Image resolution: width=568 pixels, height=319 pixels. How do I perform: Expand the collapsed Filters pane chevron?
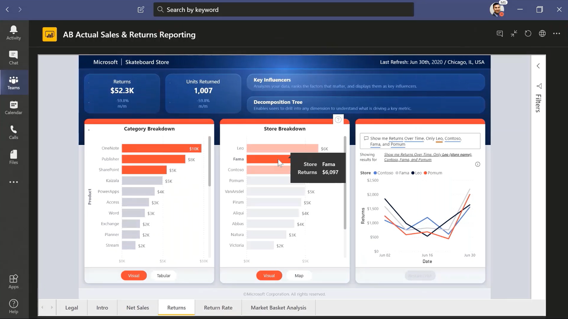point(538,66)
